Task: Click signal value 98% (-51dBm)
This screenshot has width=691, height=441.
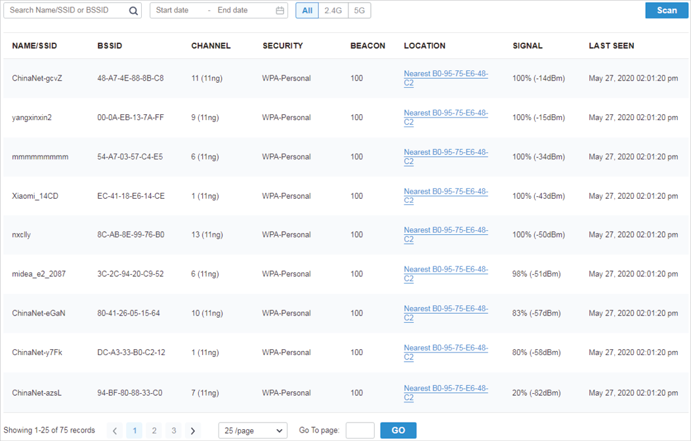Action: coord(536,274)
